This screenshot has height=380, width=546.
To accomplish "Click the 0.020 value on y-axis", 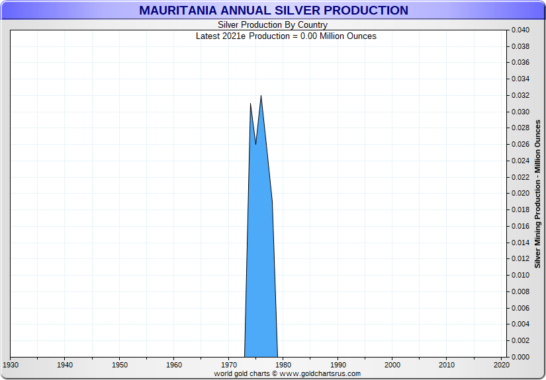I will [x=520, y=194].
